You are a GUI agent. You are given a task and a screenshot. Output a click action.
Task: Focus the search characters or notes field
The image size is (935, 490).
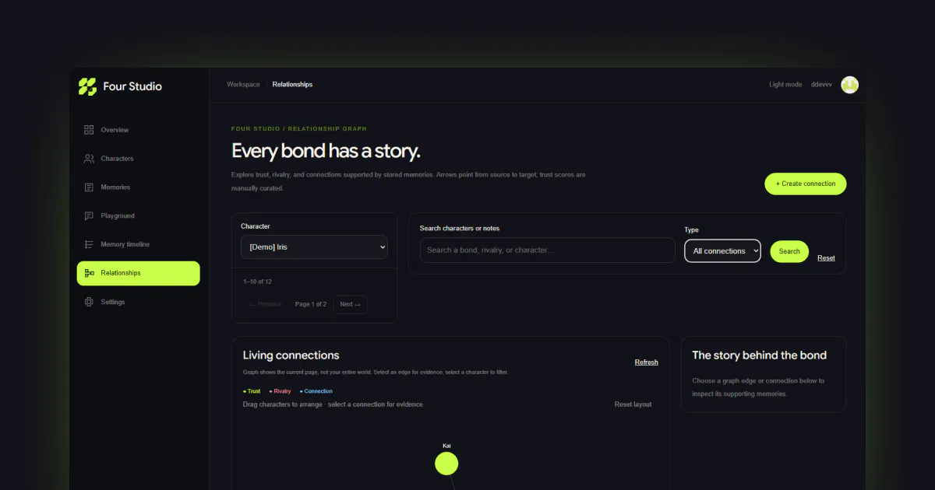click(547, 250)
